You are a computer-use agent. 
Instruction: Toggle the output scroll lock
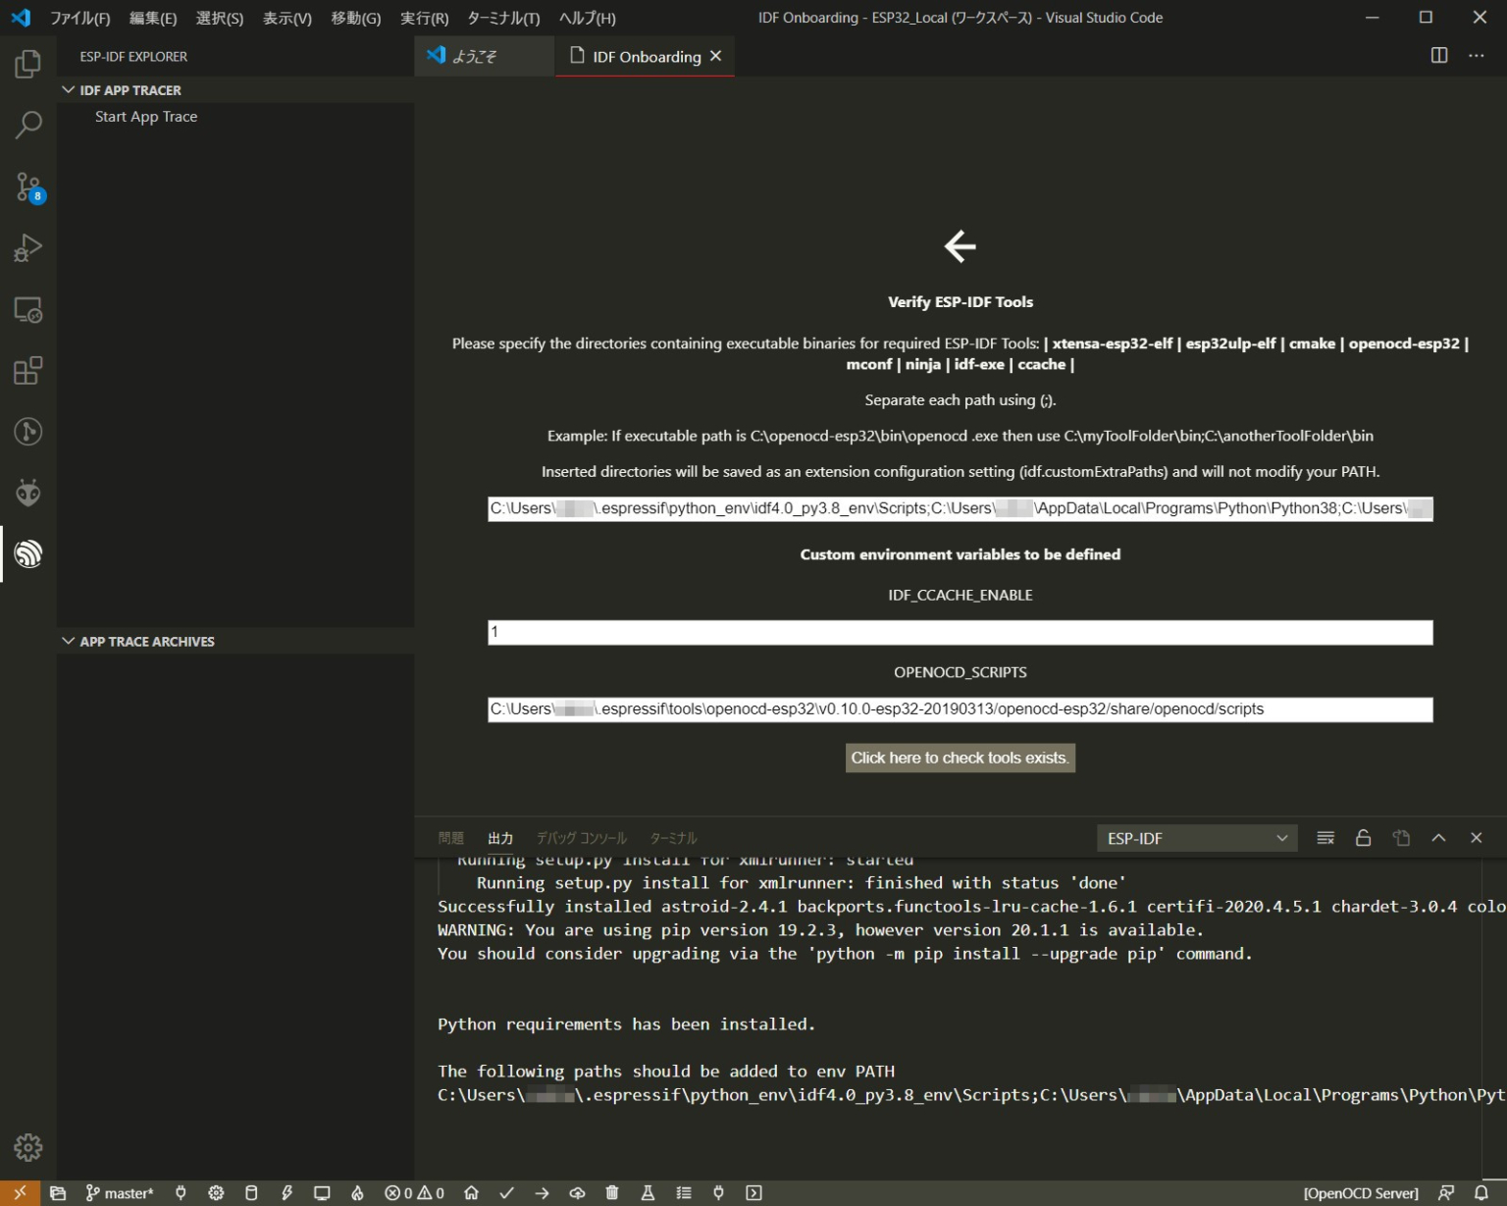point(1363,838)
